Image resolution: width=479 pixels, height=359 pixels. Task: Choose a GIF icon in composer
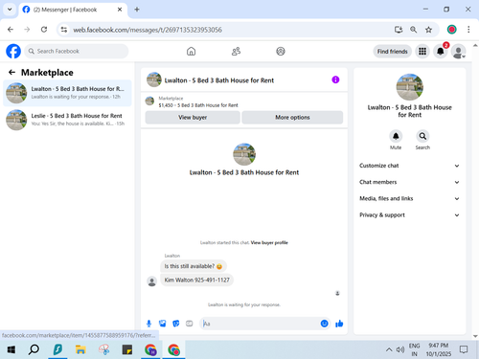[x=190, y=324]
